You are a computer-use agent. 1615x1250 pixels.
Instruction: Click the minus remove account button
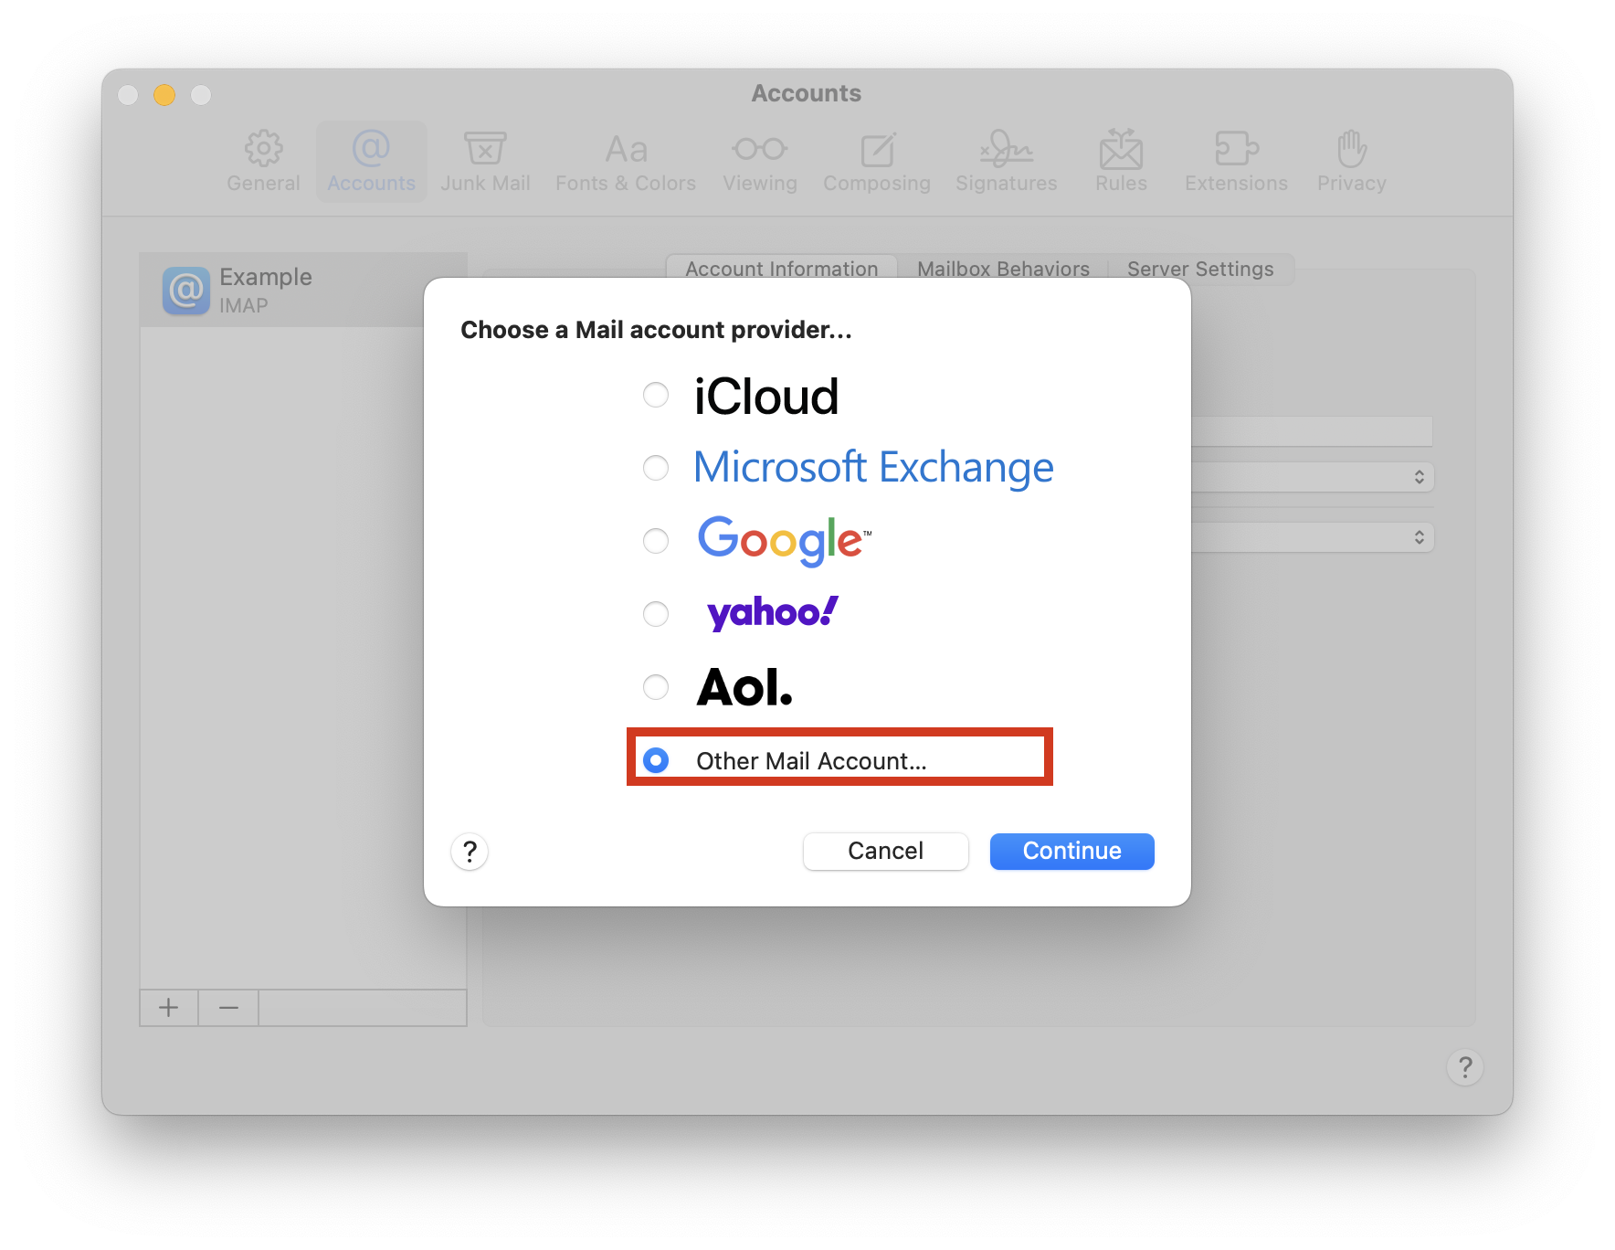point(228,1008)
